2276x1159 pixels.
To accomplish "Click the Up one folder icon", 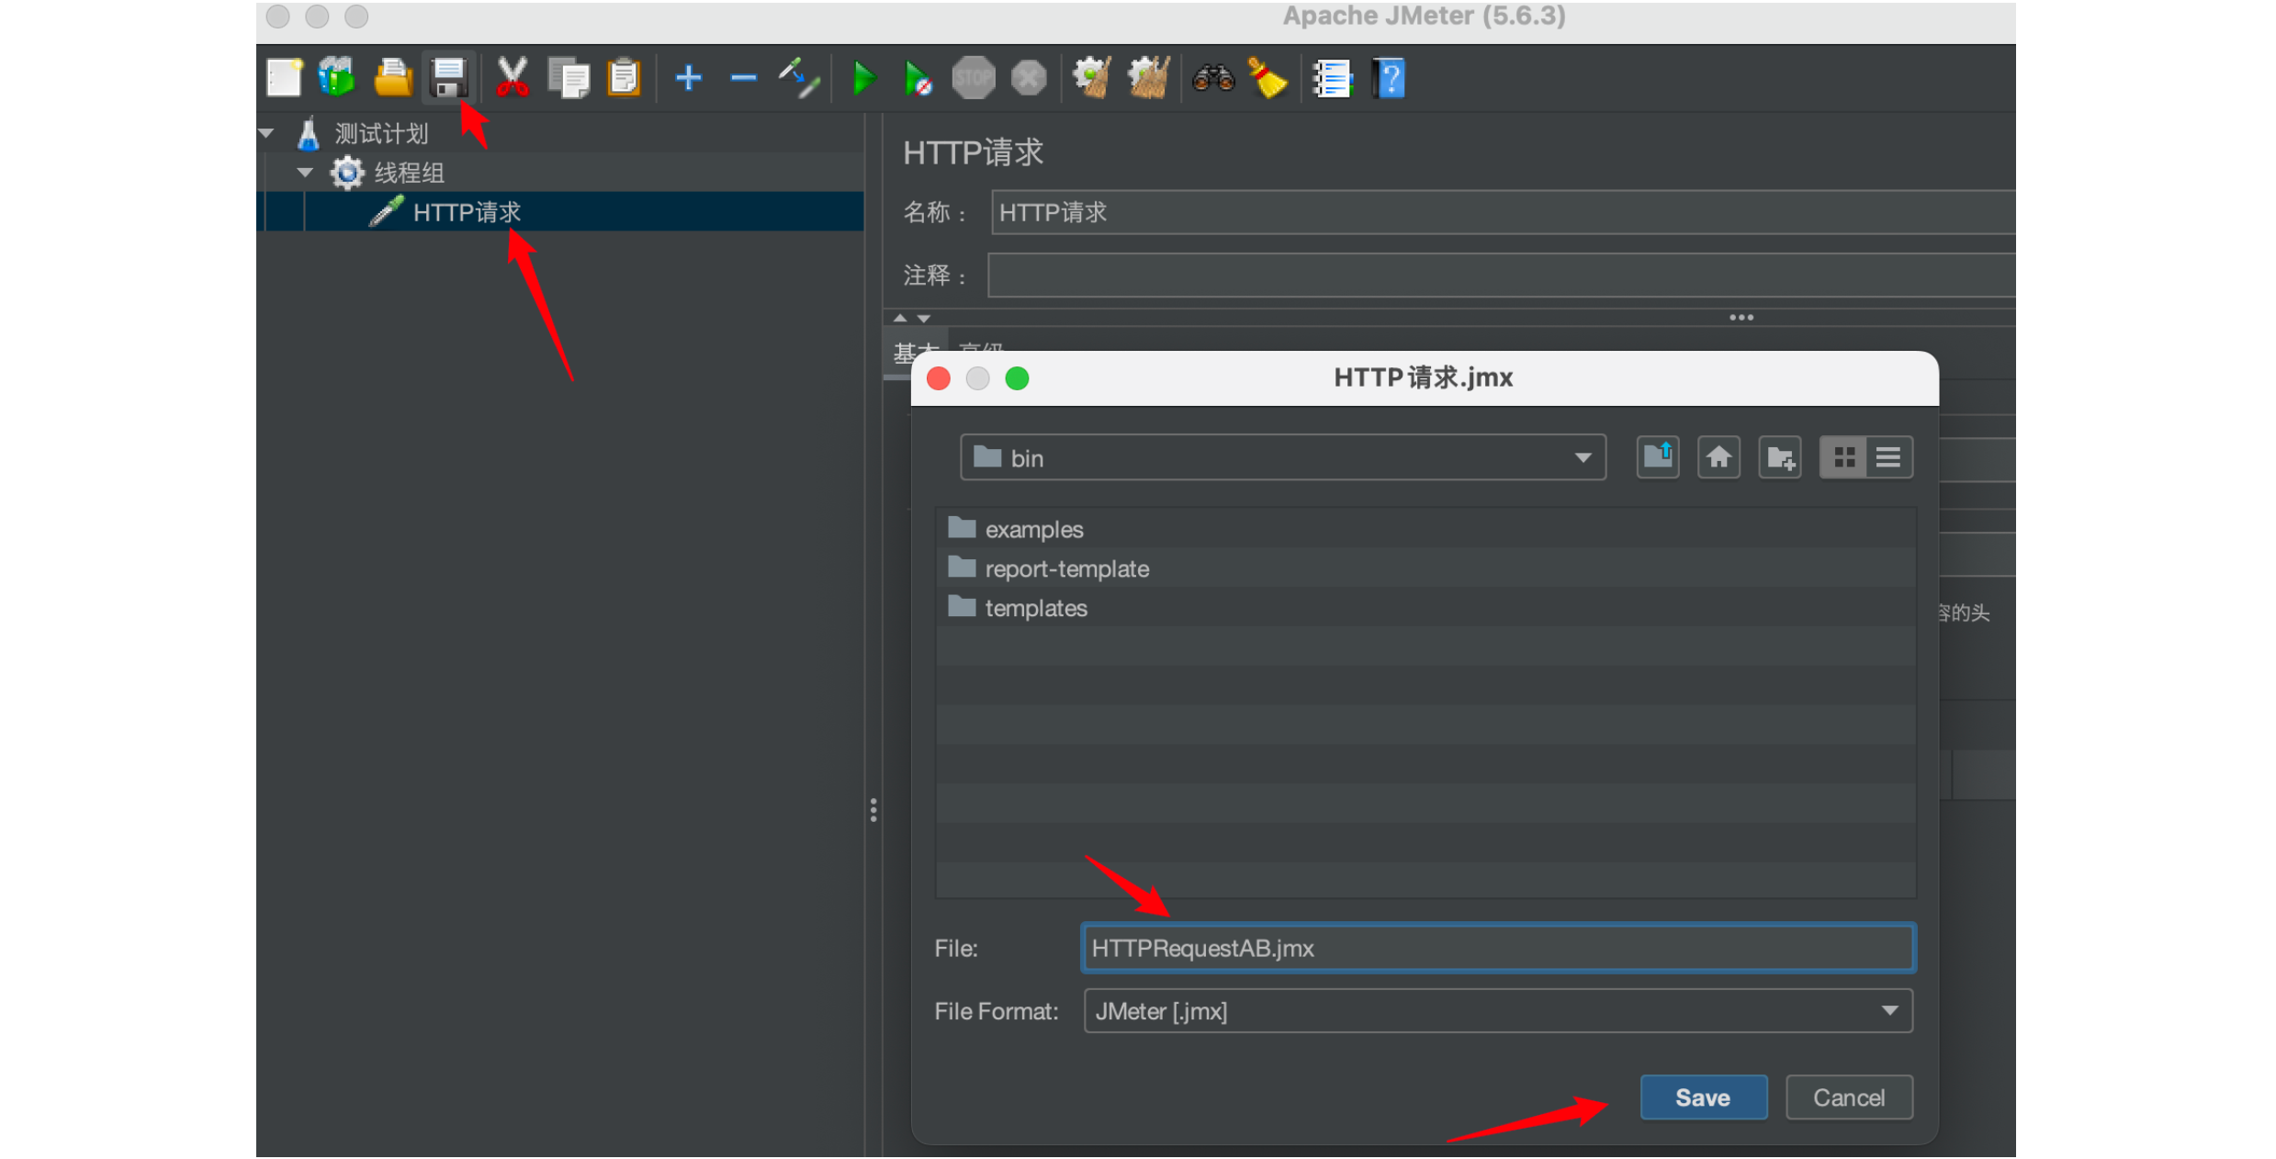I will point(1658,457).
